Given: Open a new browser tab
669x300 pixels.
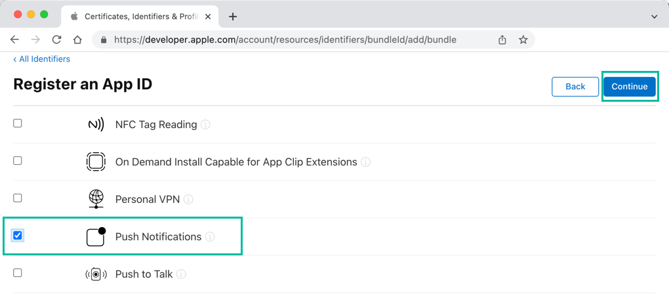Looking at the screenshot, I should (x=233, y=16).
